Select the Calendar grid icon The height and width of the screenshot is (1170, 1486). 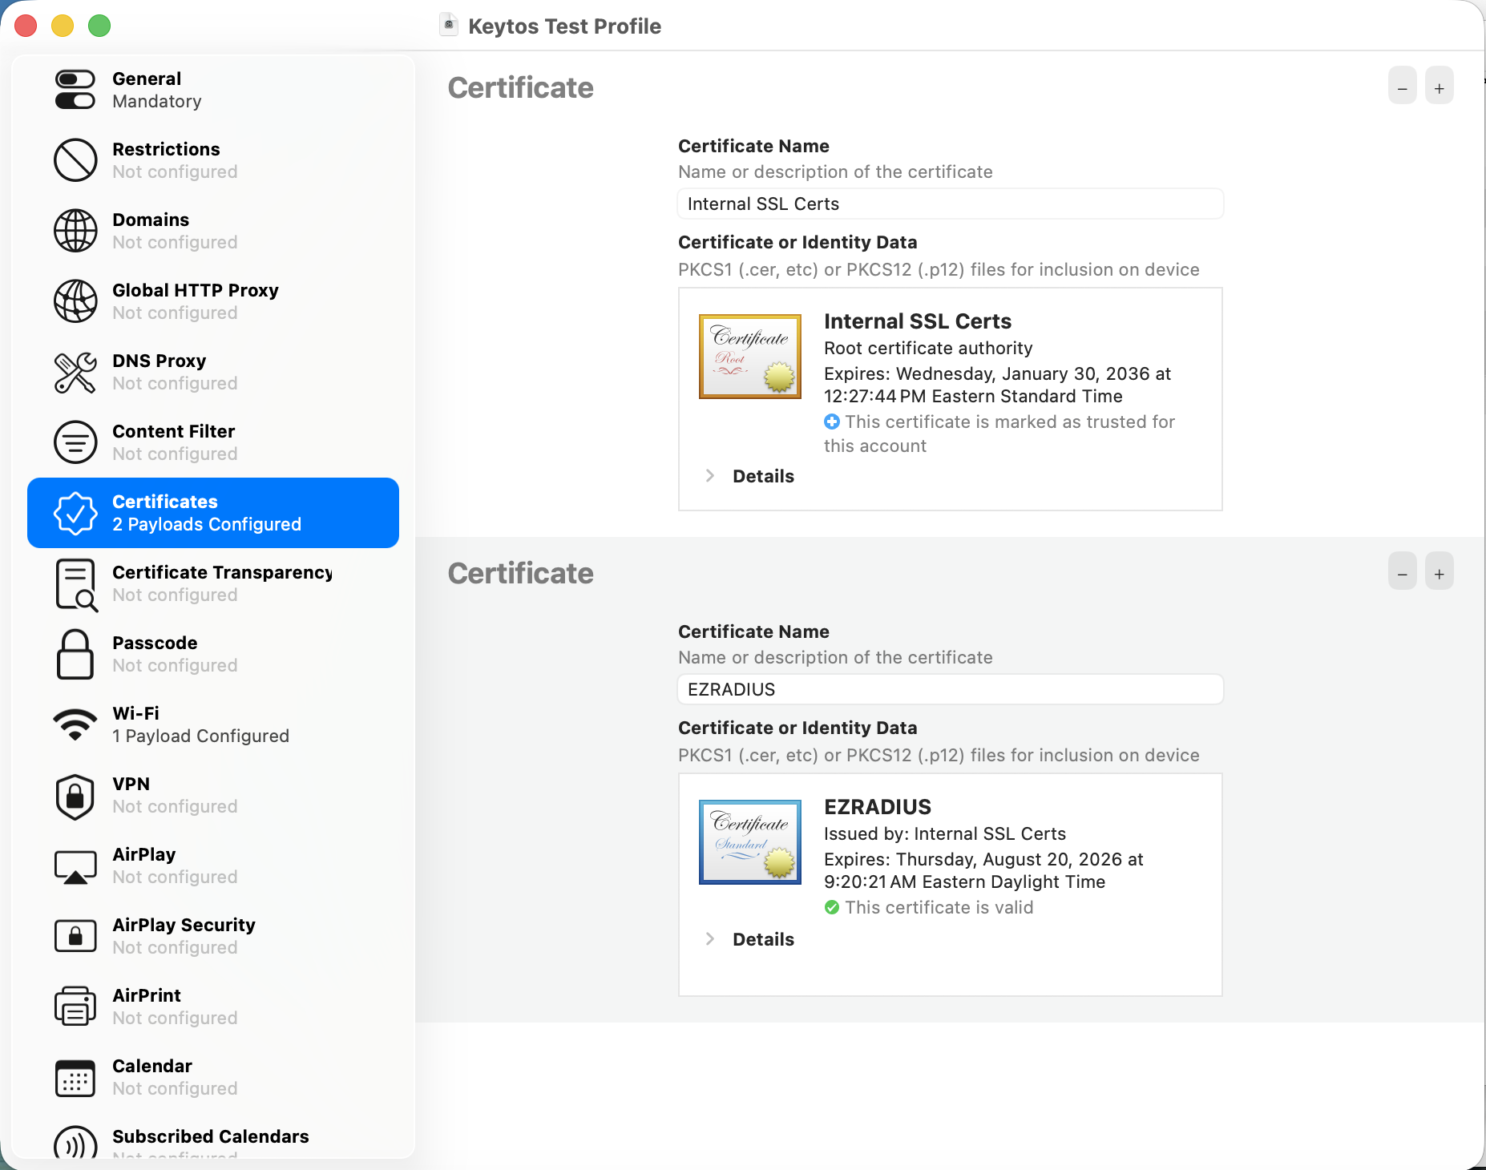[75, 1078]
